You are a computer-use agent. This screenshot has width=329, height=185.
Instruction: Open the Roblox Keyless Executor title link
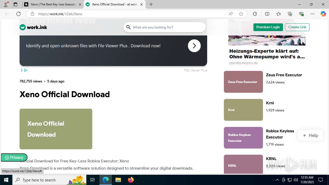(x=280, y=134)
